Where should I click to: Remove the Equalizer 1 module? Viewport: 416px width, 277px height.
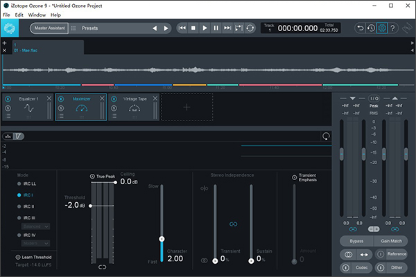tap(49, 99)
